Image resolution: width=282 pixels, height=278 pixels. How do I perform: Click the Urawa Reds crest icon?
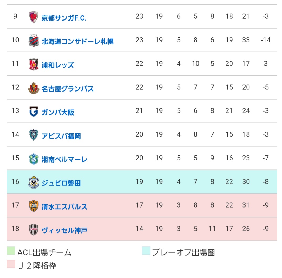34,64
